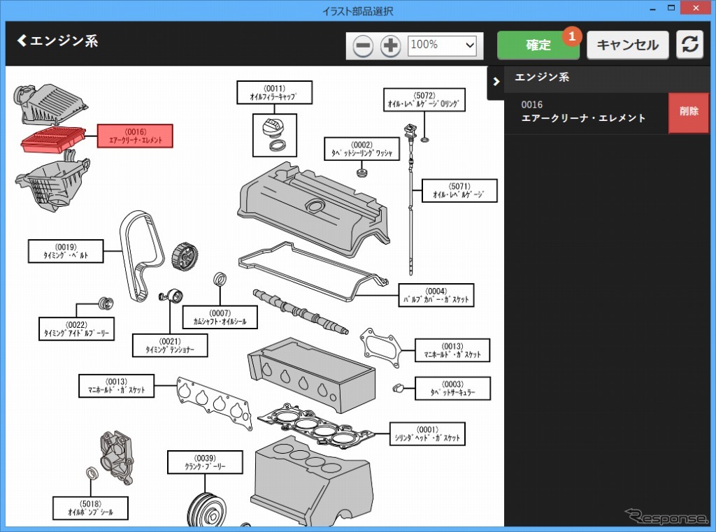Screen dimensions: 716x532
Task: Click the zoom in plus icon
Action: pos(390,46)
